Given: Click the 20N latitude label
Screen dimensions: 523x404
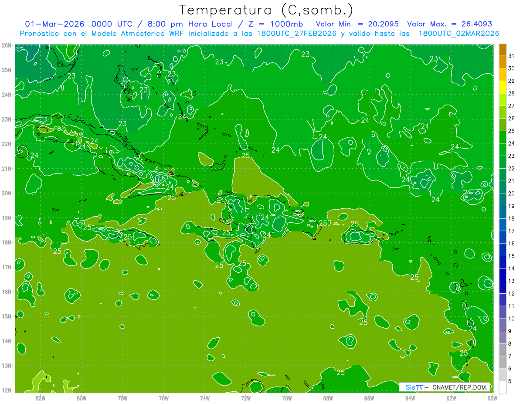Looking at the screenshot, I should [6, 193].
